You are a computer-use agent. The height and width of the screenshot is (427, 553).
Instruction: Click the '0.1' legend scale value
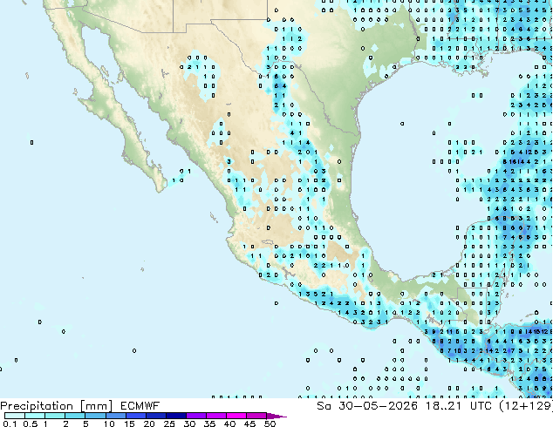point(10,424)
